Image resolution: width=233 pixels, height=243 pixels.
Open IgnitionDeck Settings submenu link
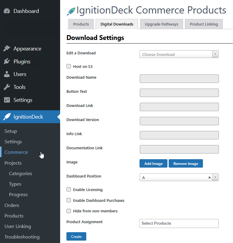[13, 142]
